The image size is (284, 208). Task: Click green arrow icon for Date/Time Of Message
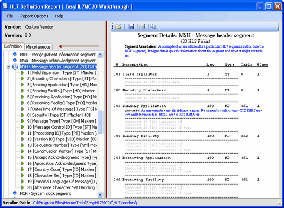click(23, 109)
